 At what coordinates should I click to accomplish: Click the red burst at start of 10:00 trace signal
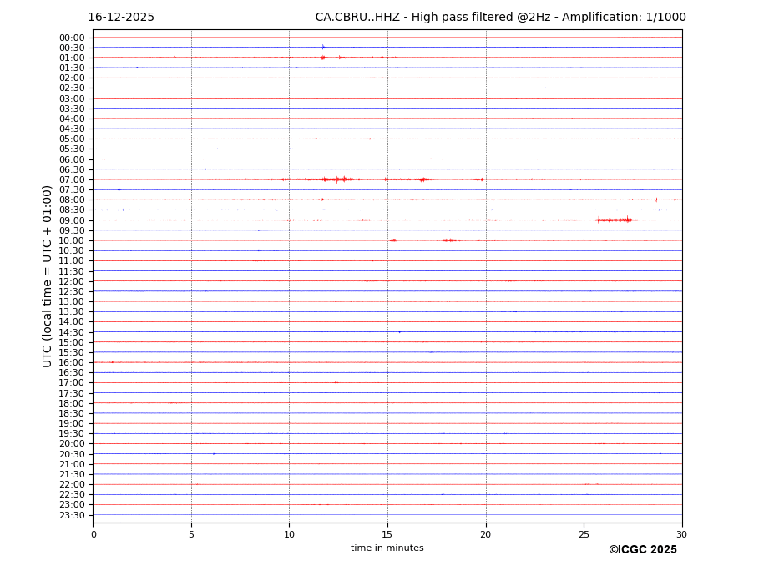point(392,240)
